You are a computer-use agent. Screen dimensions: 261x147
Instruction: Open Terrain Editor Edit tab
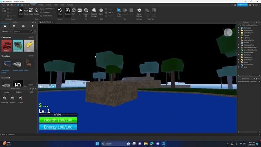coord(31,92)
